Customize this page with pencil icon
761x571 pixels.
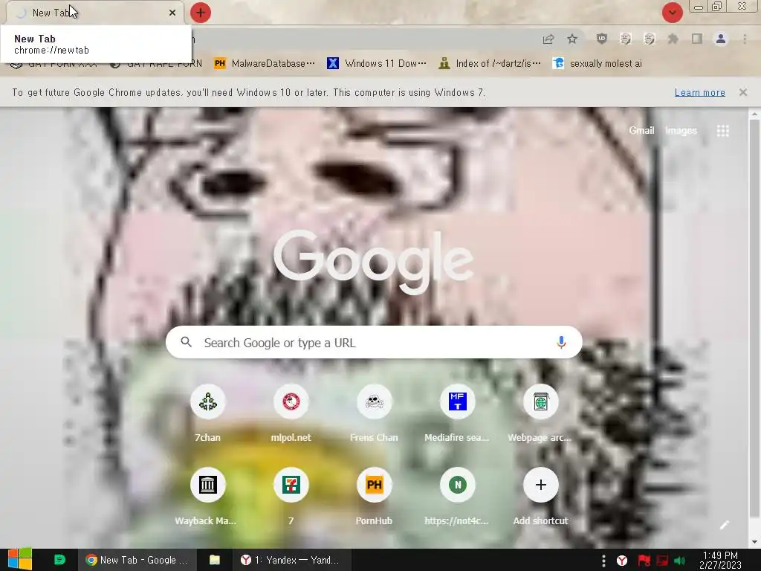(724, 525)
